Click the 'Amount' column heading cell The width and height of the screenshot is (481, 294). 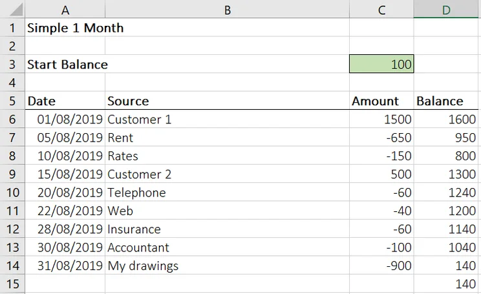click(381, 101)
